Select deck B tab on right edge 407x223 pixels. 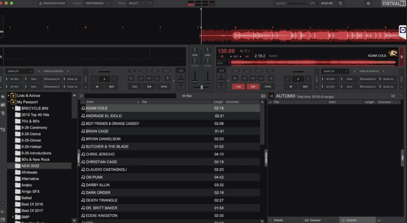[401, 57]
